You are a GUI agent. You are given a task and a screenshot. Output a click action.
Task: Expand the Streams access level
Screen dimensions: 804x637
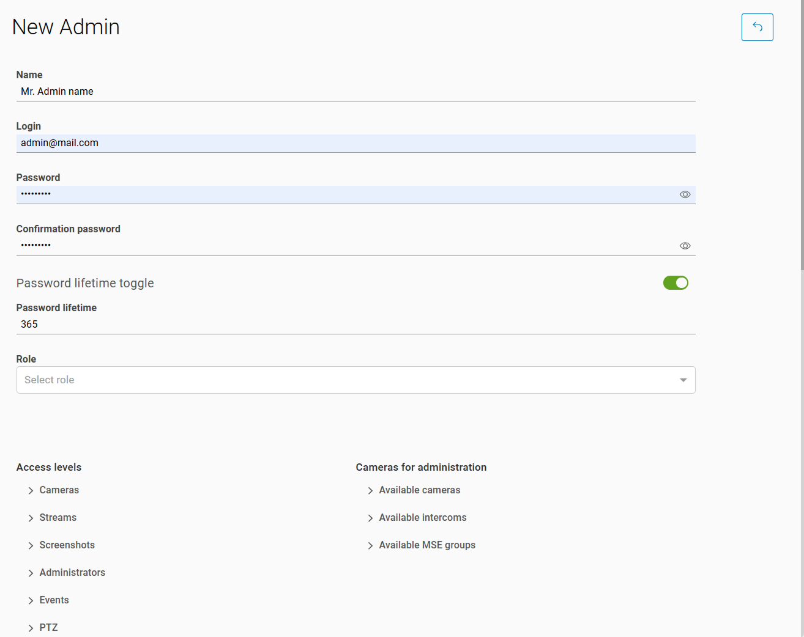(x=31, y=518)
